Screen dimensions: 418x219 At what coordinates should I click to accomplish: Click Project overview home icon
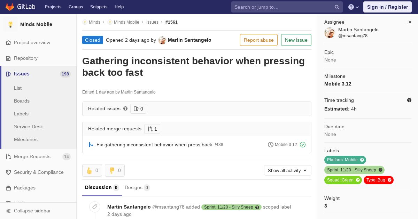[8, 43]
